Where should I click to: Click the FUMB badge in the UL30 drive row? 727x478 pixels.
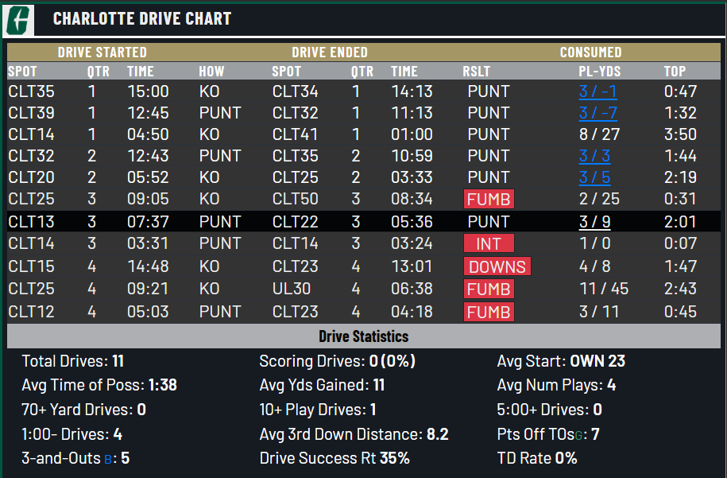(x=489, y=289)
